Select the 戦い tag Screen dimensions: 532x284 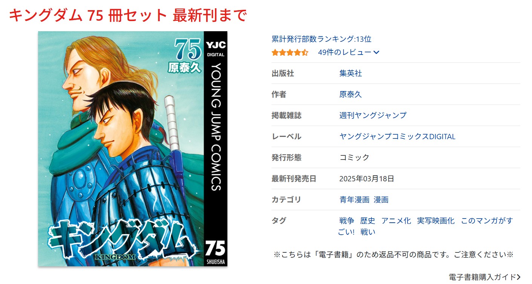tap(368, 232)
